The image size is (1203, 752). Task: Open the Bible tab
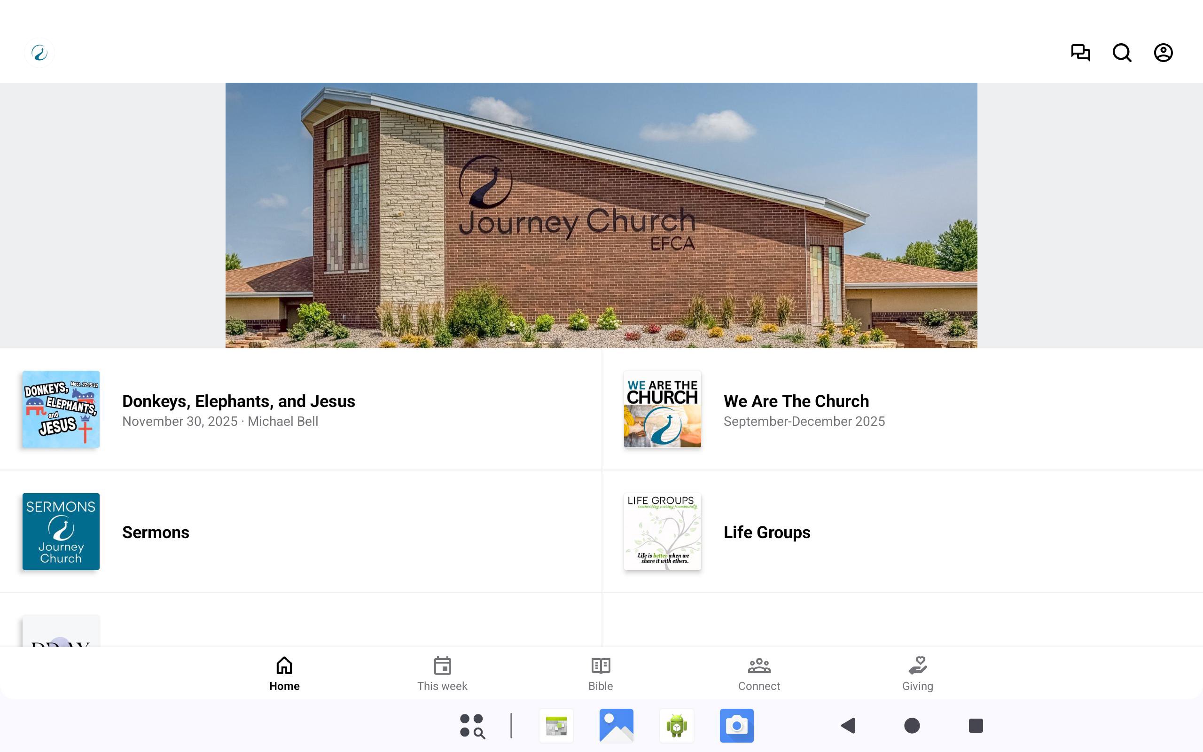(601, 674)
